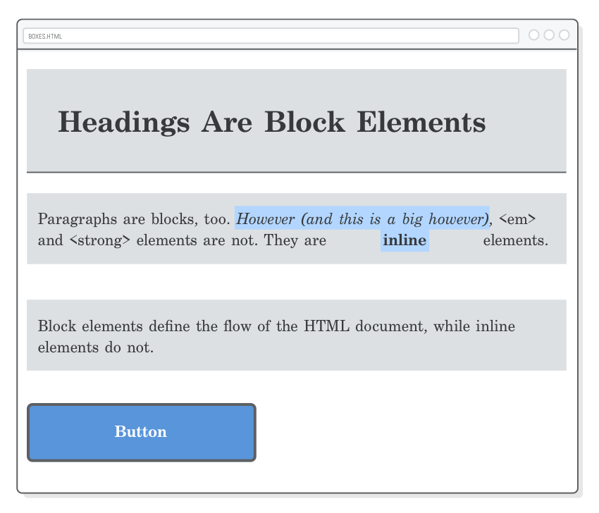
Task: Click the middle window control circle
Action: pos(549,35)
